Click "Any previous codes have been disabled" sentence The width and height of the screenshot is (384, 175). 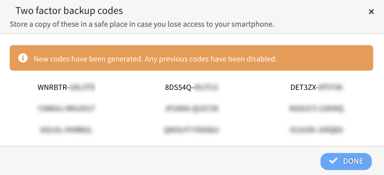211,59
